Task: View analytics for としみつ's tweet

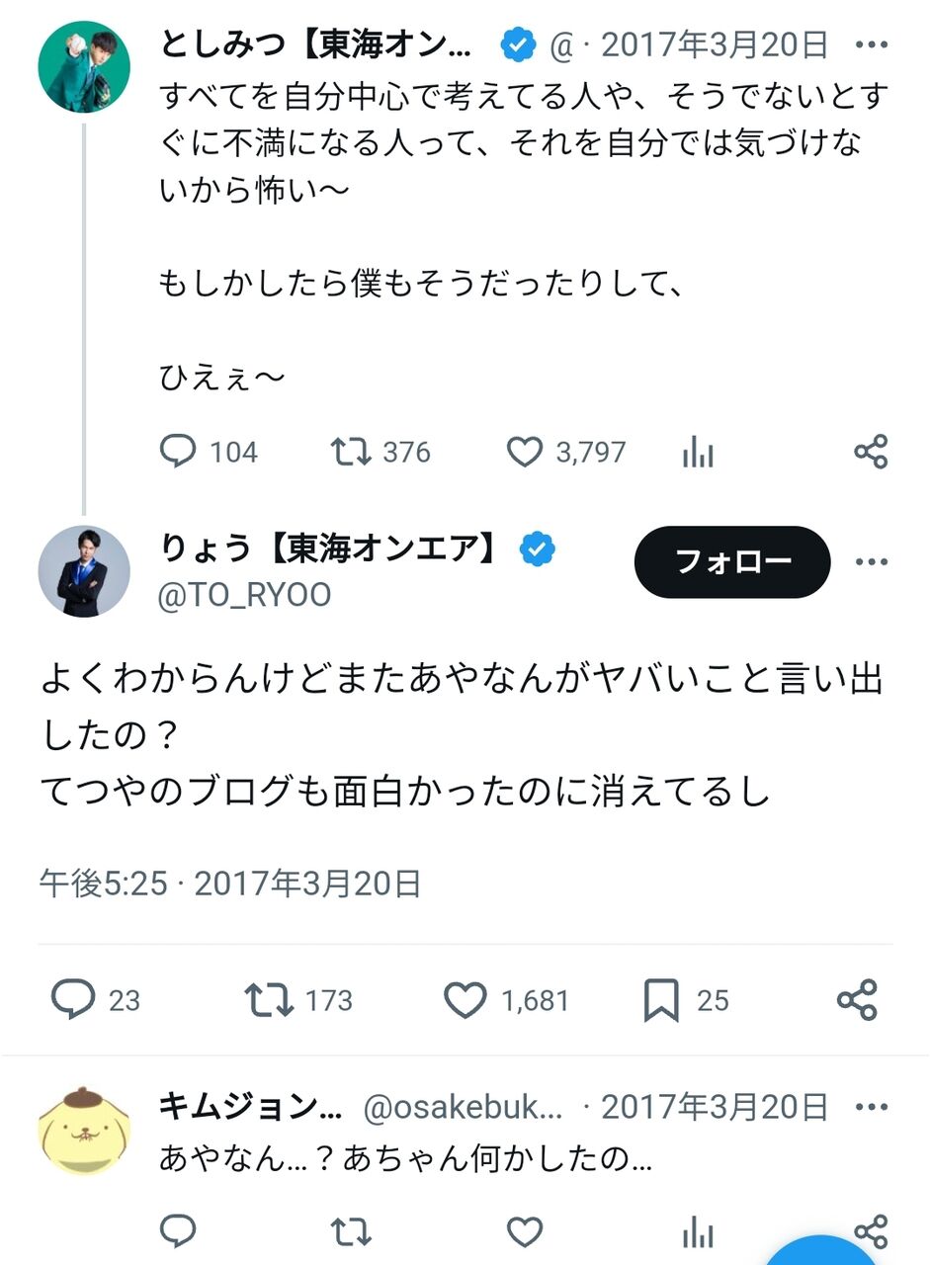Action: 698,453
